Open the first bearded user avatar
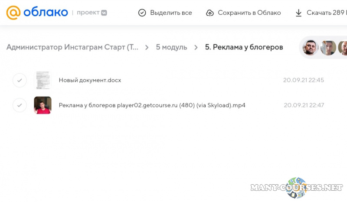This screenshot has width=347, height=202. click(x=311, y=47)
